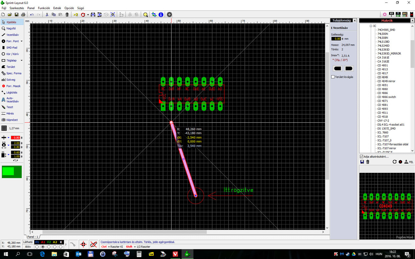
Task: Swap SMD pad dimensions with arrows icon
Action: [16, 160]
